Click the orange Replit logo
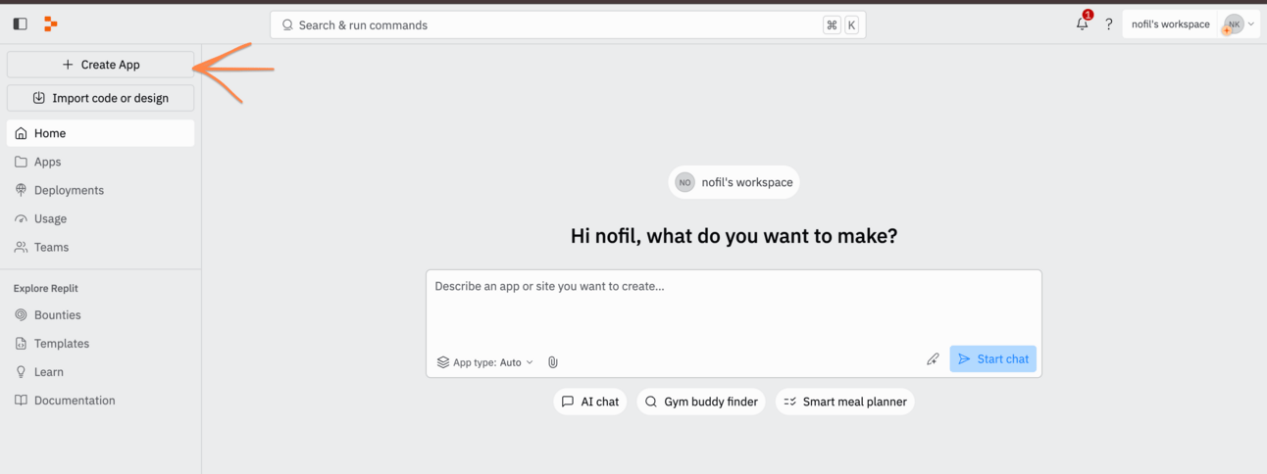 click(x=51, y=24)
